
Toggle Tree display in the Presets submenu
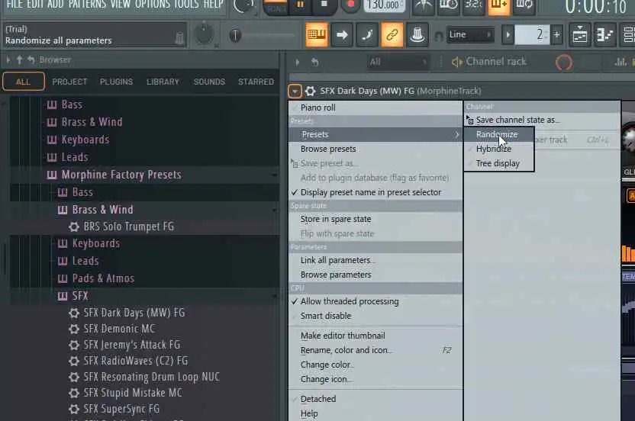coord(499,163)
